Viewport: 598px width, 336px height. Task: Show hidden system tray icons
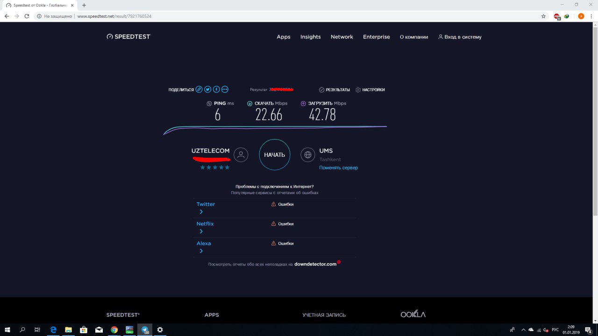coord(523,329)
